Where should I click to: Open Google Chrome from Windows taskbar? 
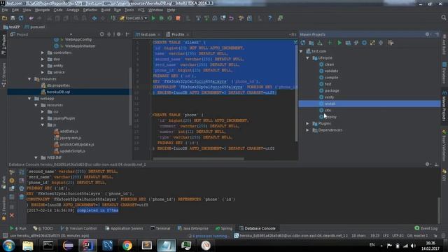coord(127,246)
